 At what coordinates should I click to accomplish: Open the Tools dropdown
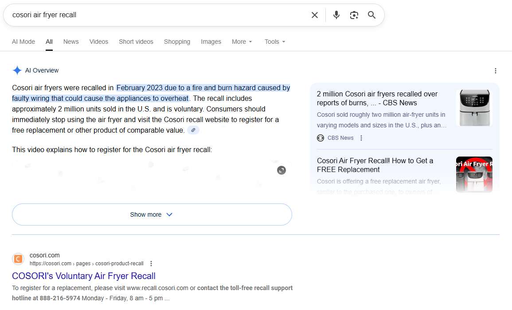click(275, 42)
